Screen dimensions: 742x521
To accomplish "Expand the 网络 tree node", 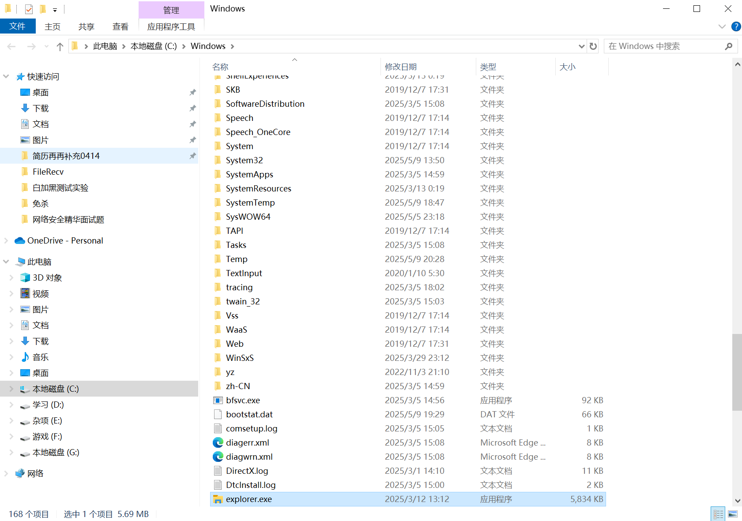I will [x=6, y=473].
